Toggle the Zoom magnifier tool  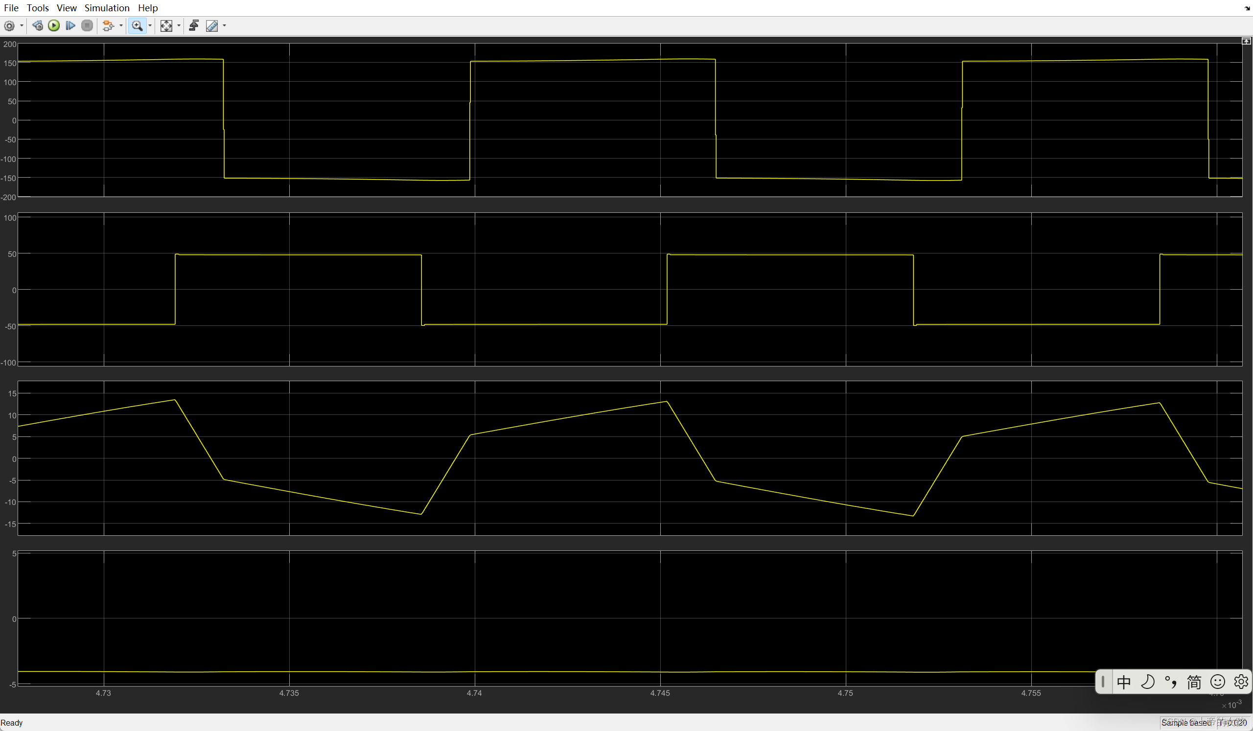(137, 26)
